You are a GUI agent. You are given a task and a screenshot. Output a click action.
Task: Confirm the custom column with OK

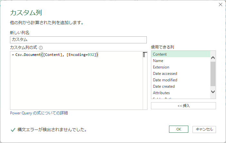[178, 129]
